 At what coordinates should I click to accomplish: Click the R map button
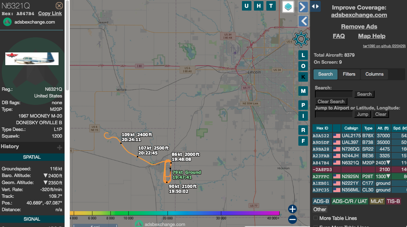[303, 130]
